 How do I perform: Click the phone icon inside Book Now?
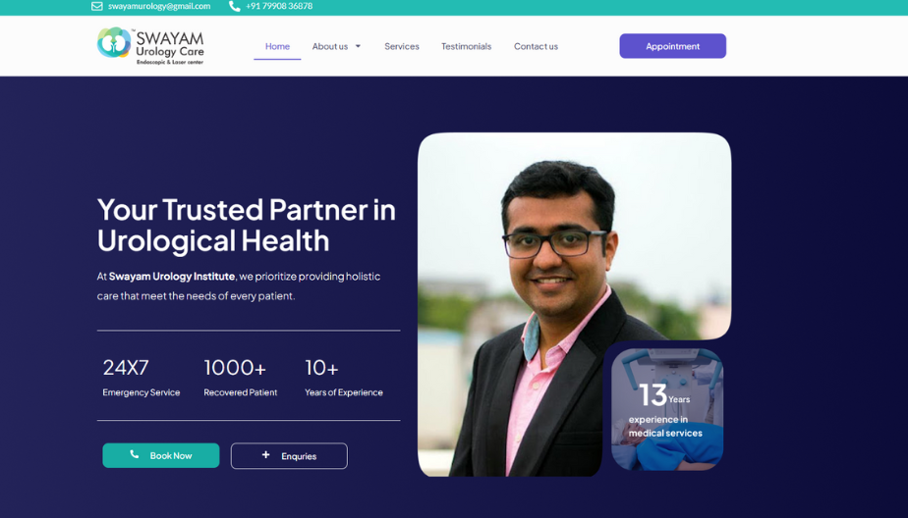pos(135,455)
